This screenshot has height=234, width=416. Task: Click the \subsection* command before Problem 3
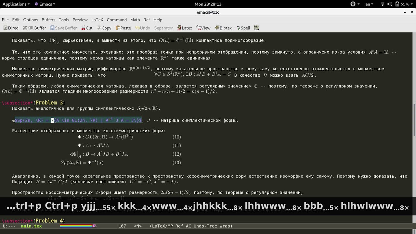click(x=17, y=103)
